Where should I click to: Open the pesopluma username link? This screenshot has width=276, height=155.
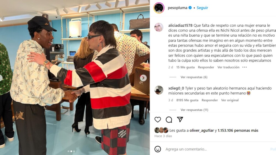pos(177,8)
